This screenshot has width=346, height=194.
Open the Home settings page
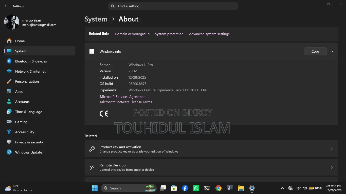point(40,41)
